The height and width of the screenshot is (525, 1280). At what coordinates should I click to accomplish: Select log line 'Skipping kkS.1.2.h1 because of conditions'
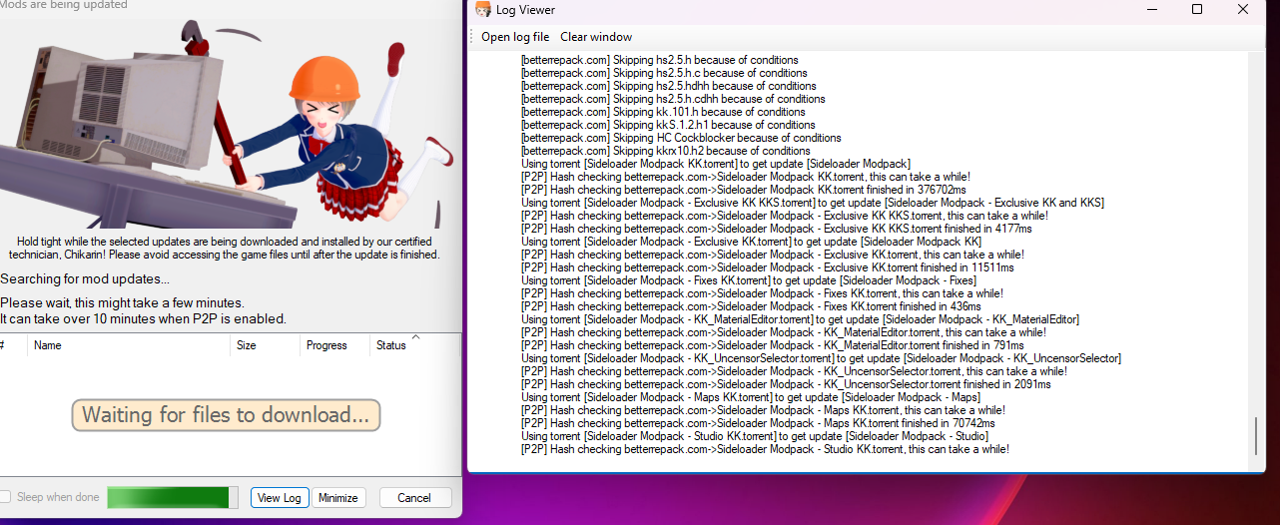(668, 125)
